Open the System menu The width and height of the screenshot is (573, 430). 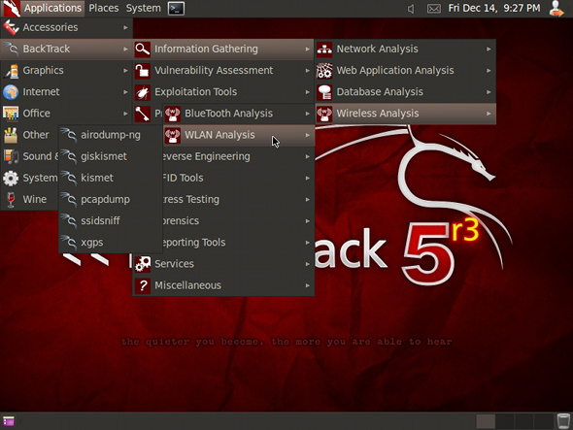coord(144,8)
